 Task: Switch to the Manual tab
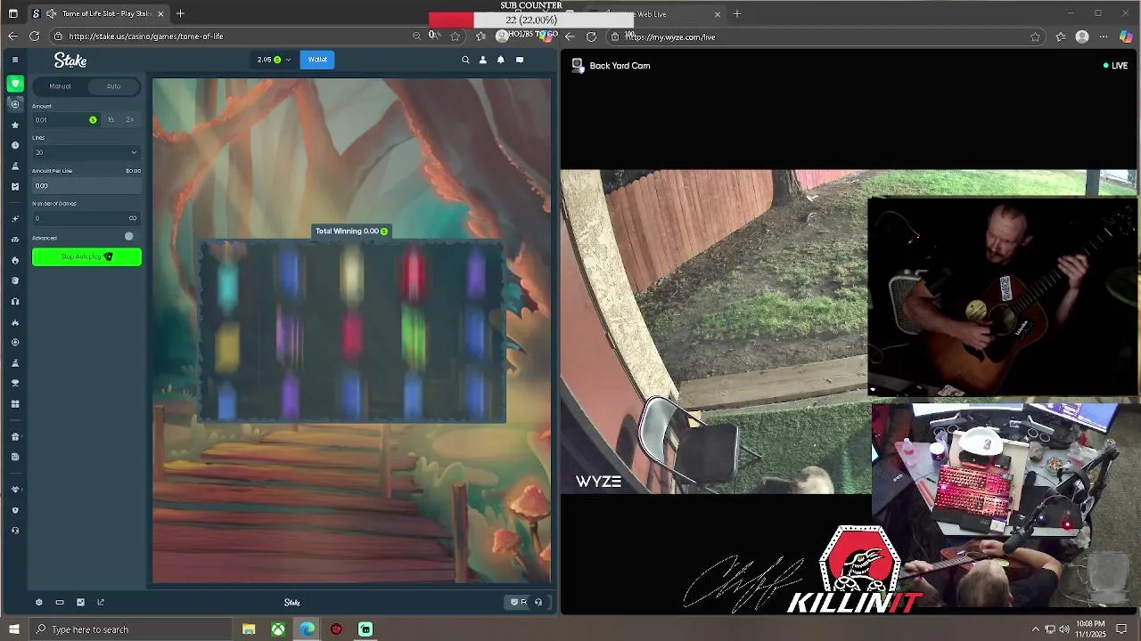60,86
